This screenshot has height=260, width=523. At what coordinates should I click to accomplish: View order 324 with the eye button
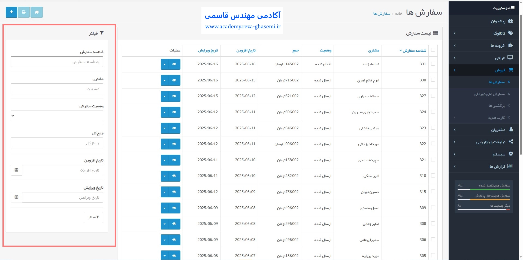coord(174,112)
